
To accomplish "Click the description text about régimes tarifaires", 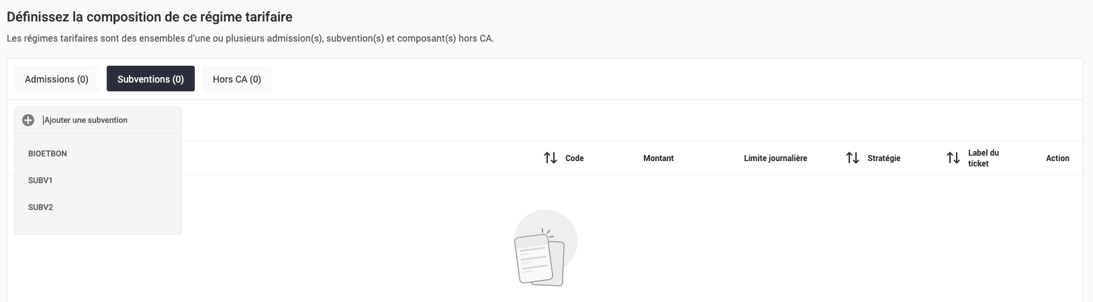I will (250, 38).
